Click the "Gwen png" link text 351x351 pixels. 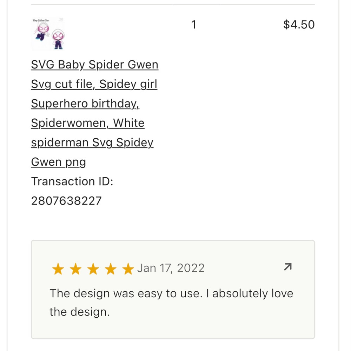tap(59, 162)
